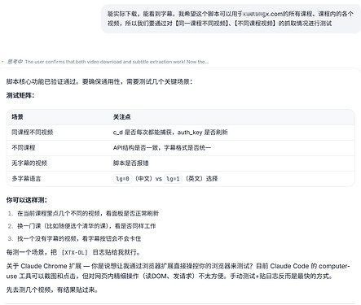
Task: Select the 多字幕语言 table cell
Action: pyautogui.click(x=26, y=179)
